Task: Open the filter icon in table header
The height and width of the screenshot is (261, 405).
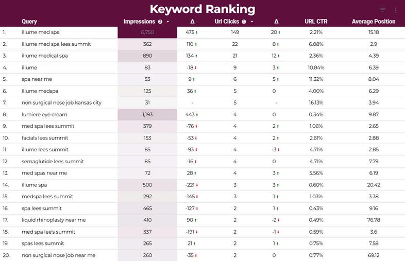Action: coord(382,10)
